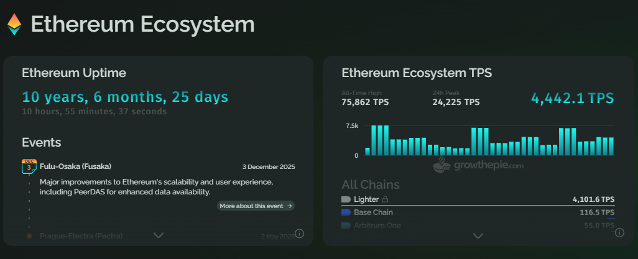Open the Fulu-Osaka (Fusaka) event title

pyautogui.click(x=75, y=166)
